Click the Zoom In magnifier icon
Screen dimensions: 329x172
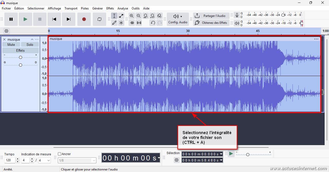point(132,16)
